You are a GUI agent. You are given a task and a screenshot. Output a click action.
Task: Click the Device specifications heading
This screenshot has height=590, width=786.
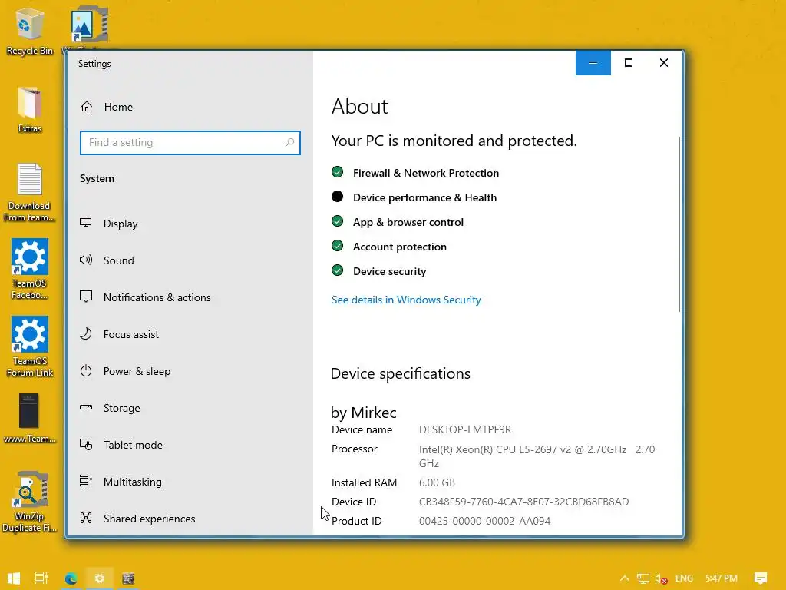(x=401, y=373)
